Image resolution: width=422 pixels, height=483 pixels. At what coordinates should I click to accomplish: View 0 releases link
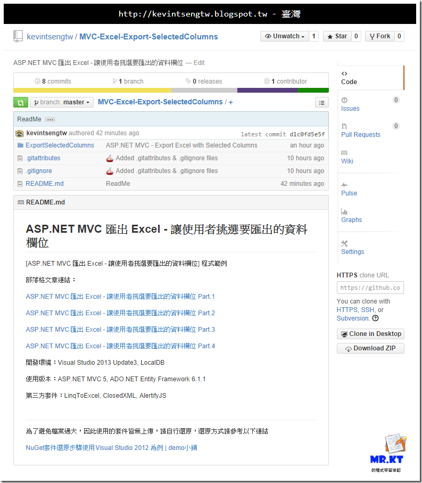click(x=203, y=81)
